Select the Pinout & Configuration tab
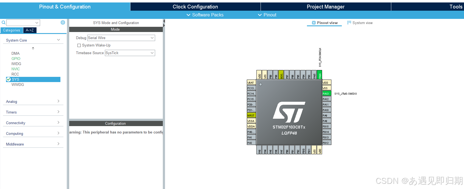The width and height of the screenshot is (464, 189). [x=65, y=7]
